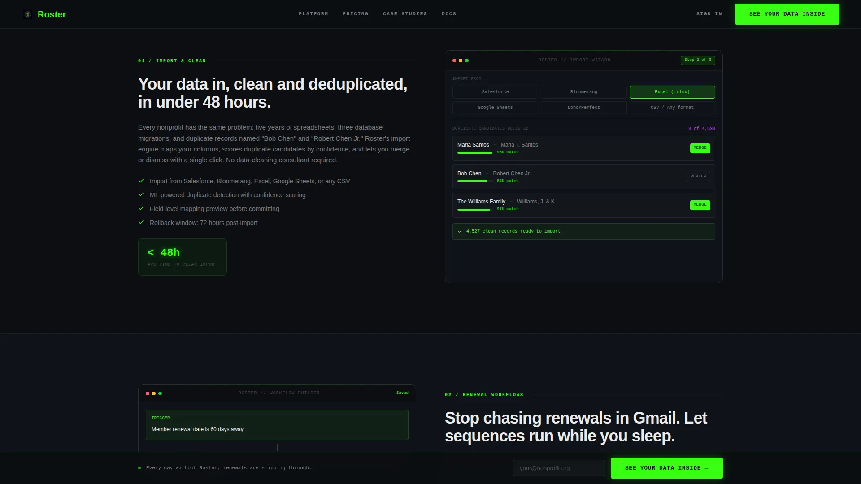Merge the Maria Santos duplicate
The width and height of the screenshot is (861, 484).
700,148
